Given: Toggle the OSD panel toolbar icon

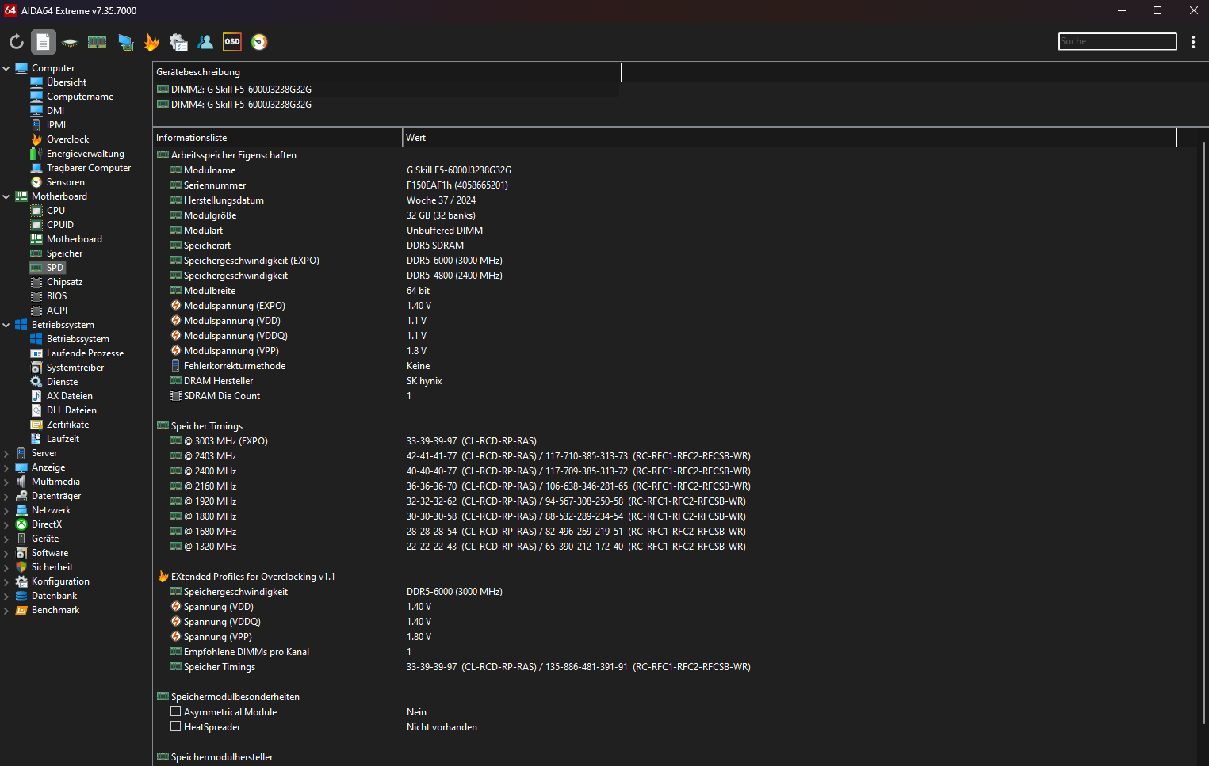Looking at the screenshot, I should point(232,42).
